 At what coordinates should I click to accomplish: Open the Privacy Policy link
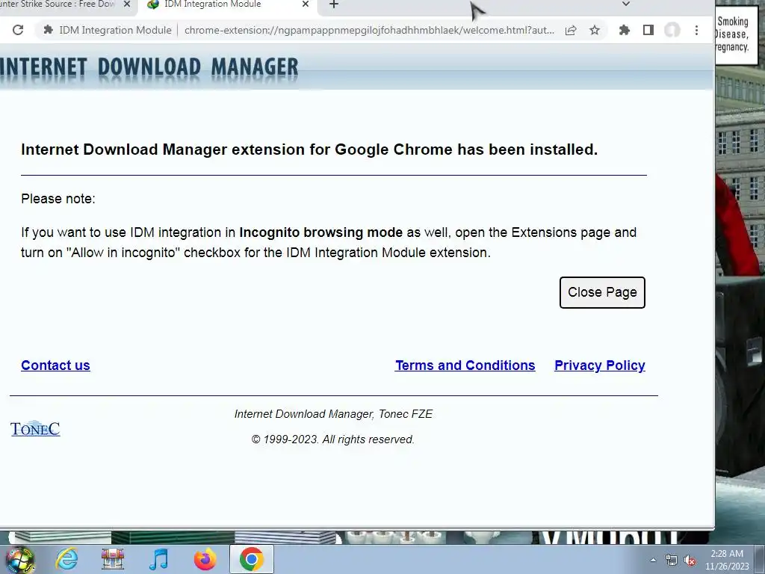[600, 365]
